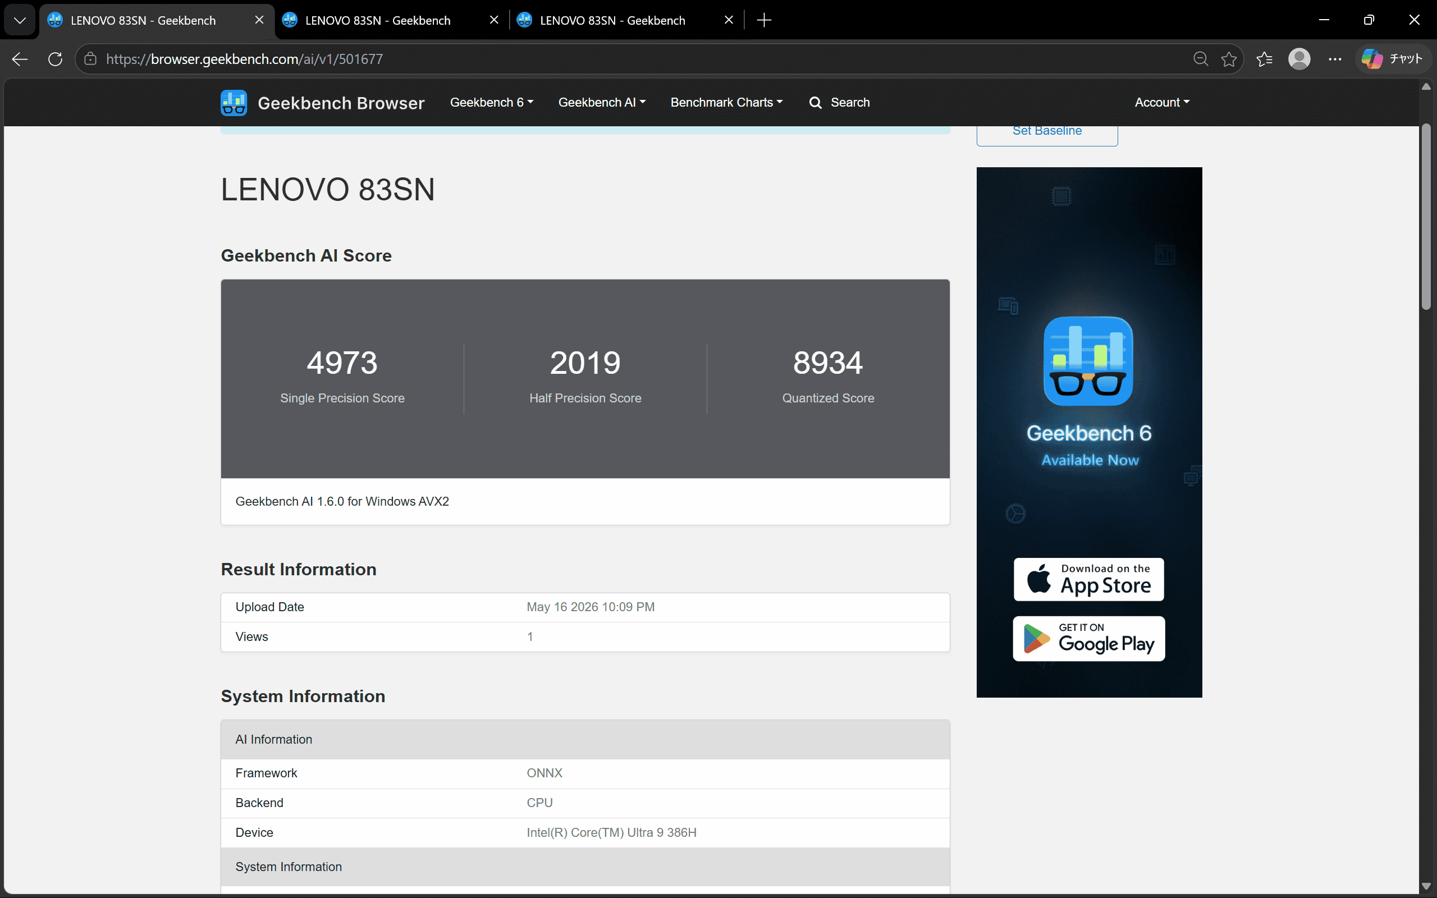Click the ONNX framework value
Screen dimensions: 1437x898
544,773
